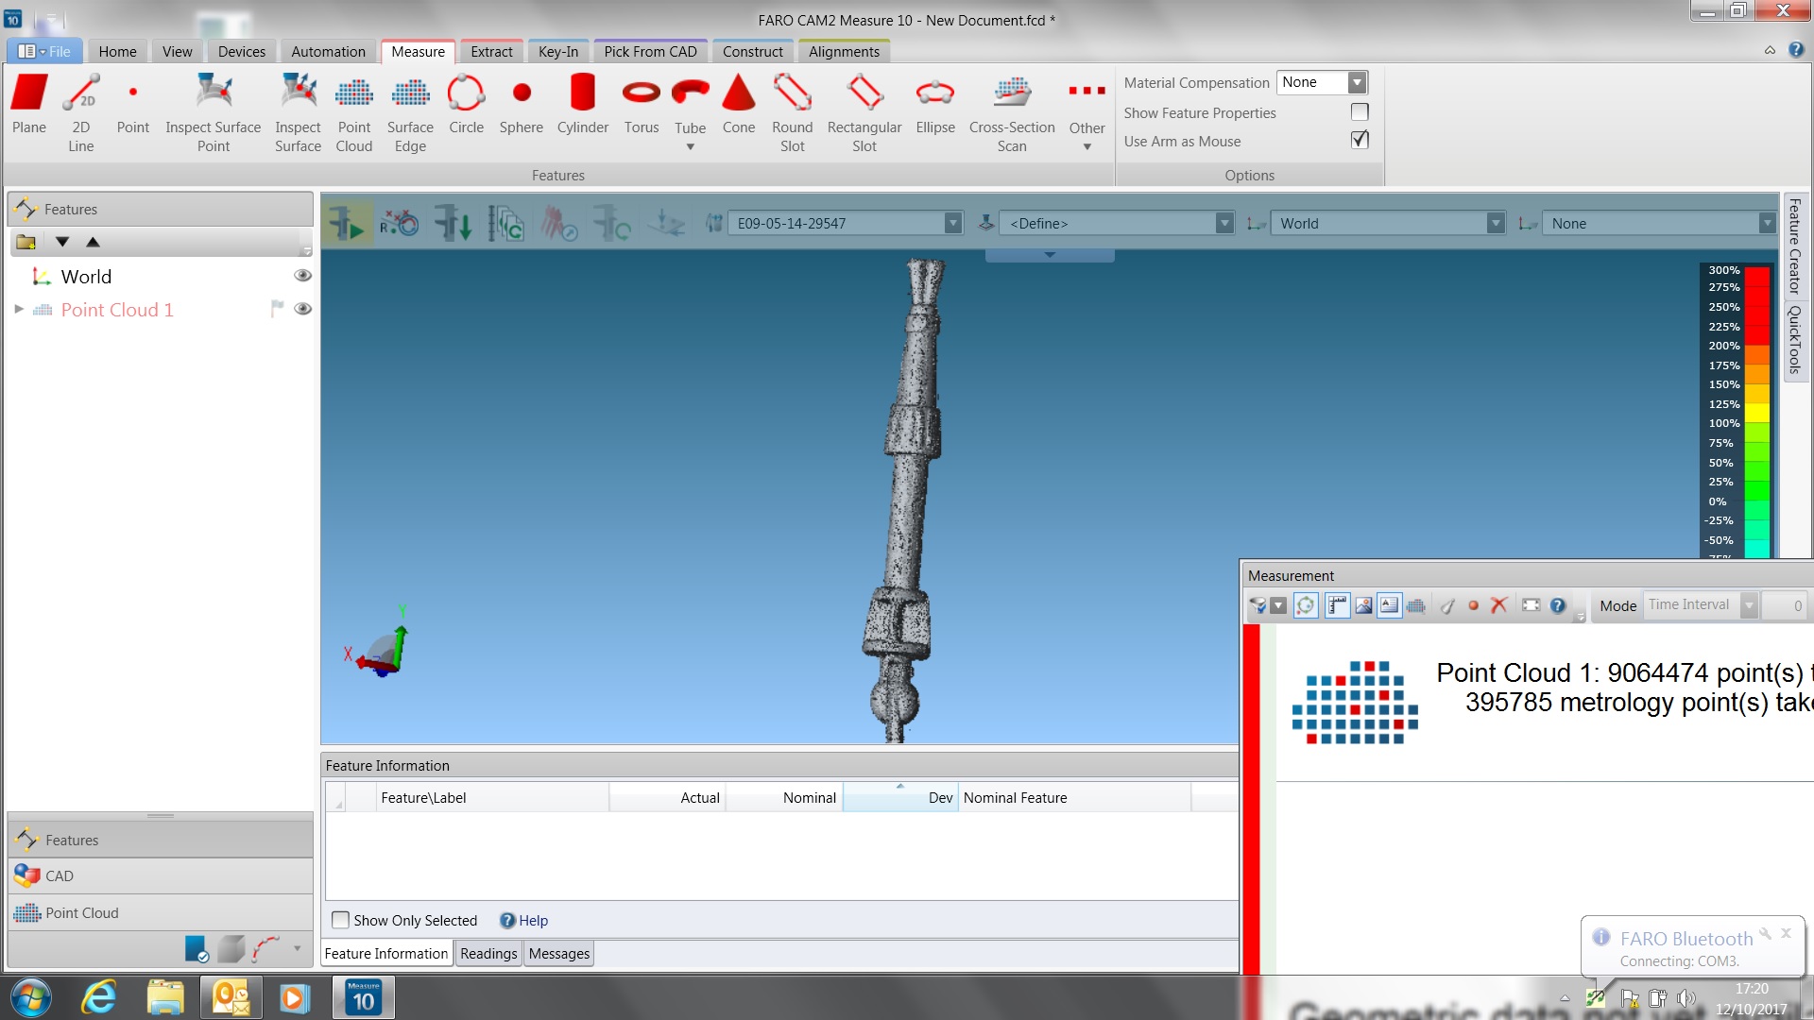
Task: Click the new folder icon in Features panel
Action: 26,242
